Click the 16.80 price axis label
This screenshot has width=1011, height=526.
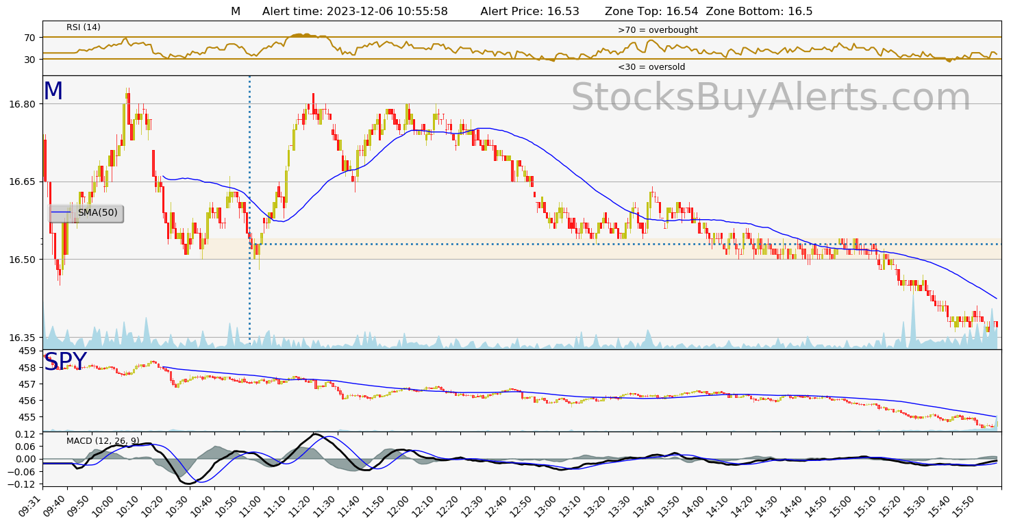click(x=22, y=104)
